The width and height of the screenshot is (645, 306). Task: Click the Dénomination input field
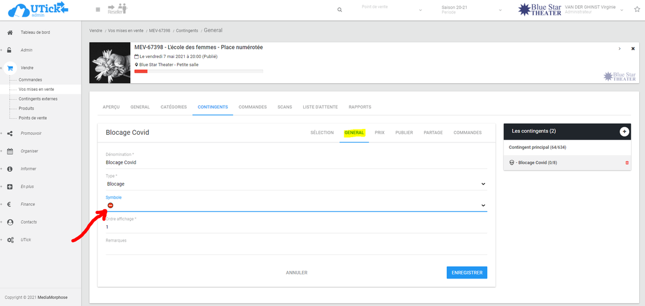pos(296,162)
